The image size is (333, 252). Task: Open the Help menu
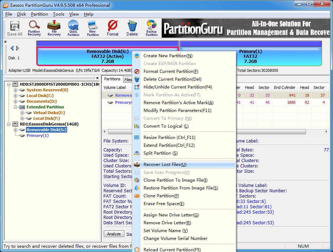[88, 14]
